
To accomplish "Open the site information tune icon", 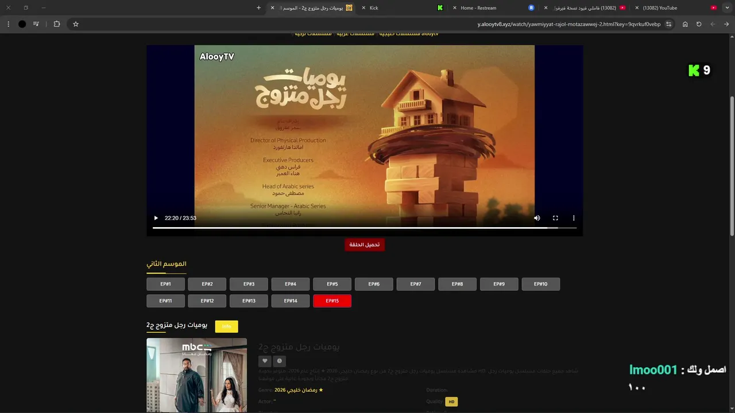I will [x=669, y=24].
